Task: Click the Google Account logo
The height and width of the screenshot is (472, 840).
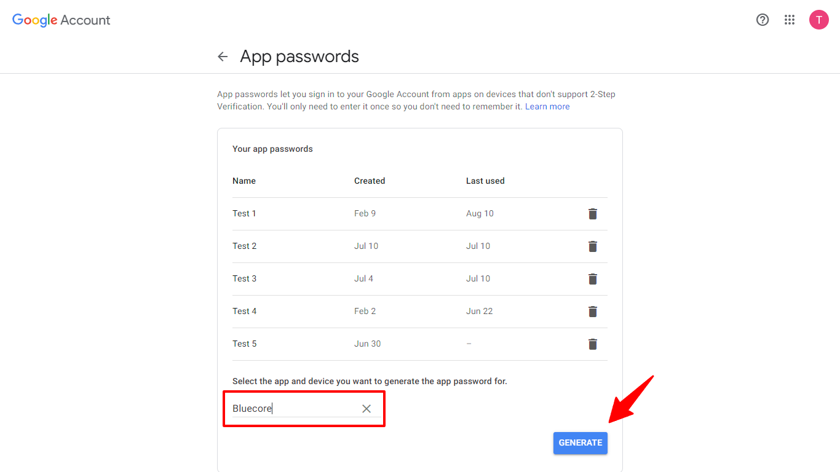Action: tap(61, 20)
